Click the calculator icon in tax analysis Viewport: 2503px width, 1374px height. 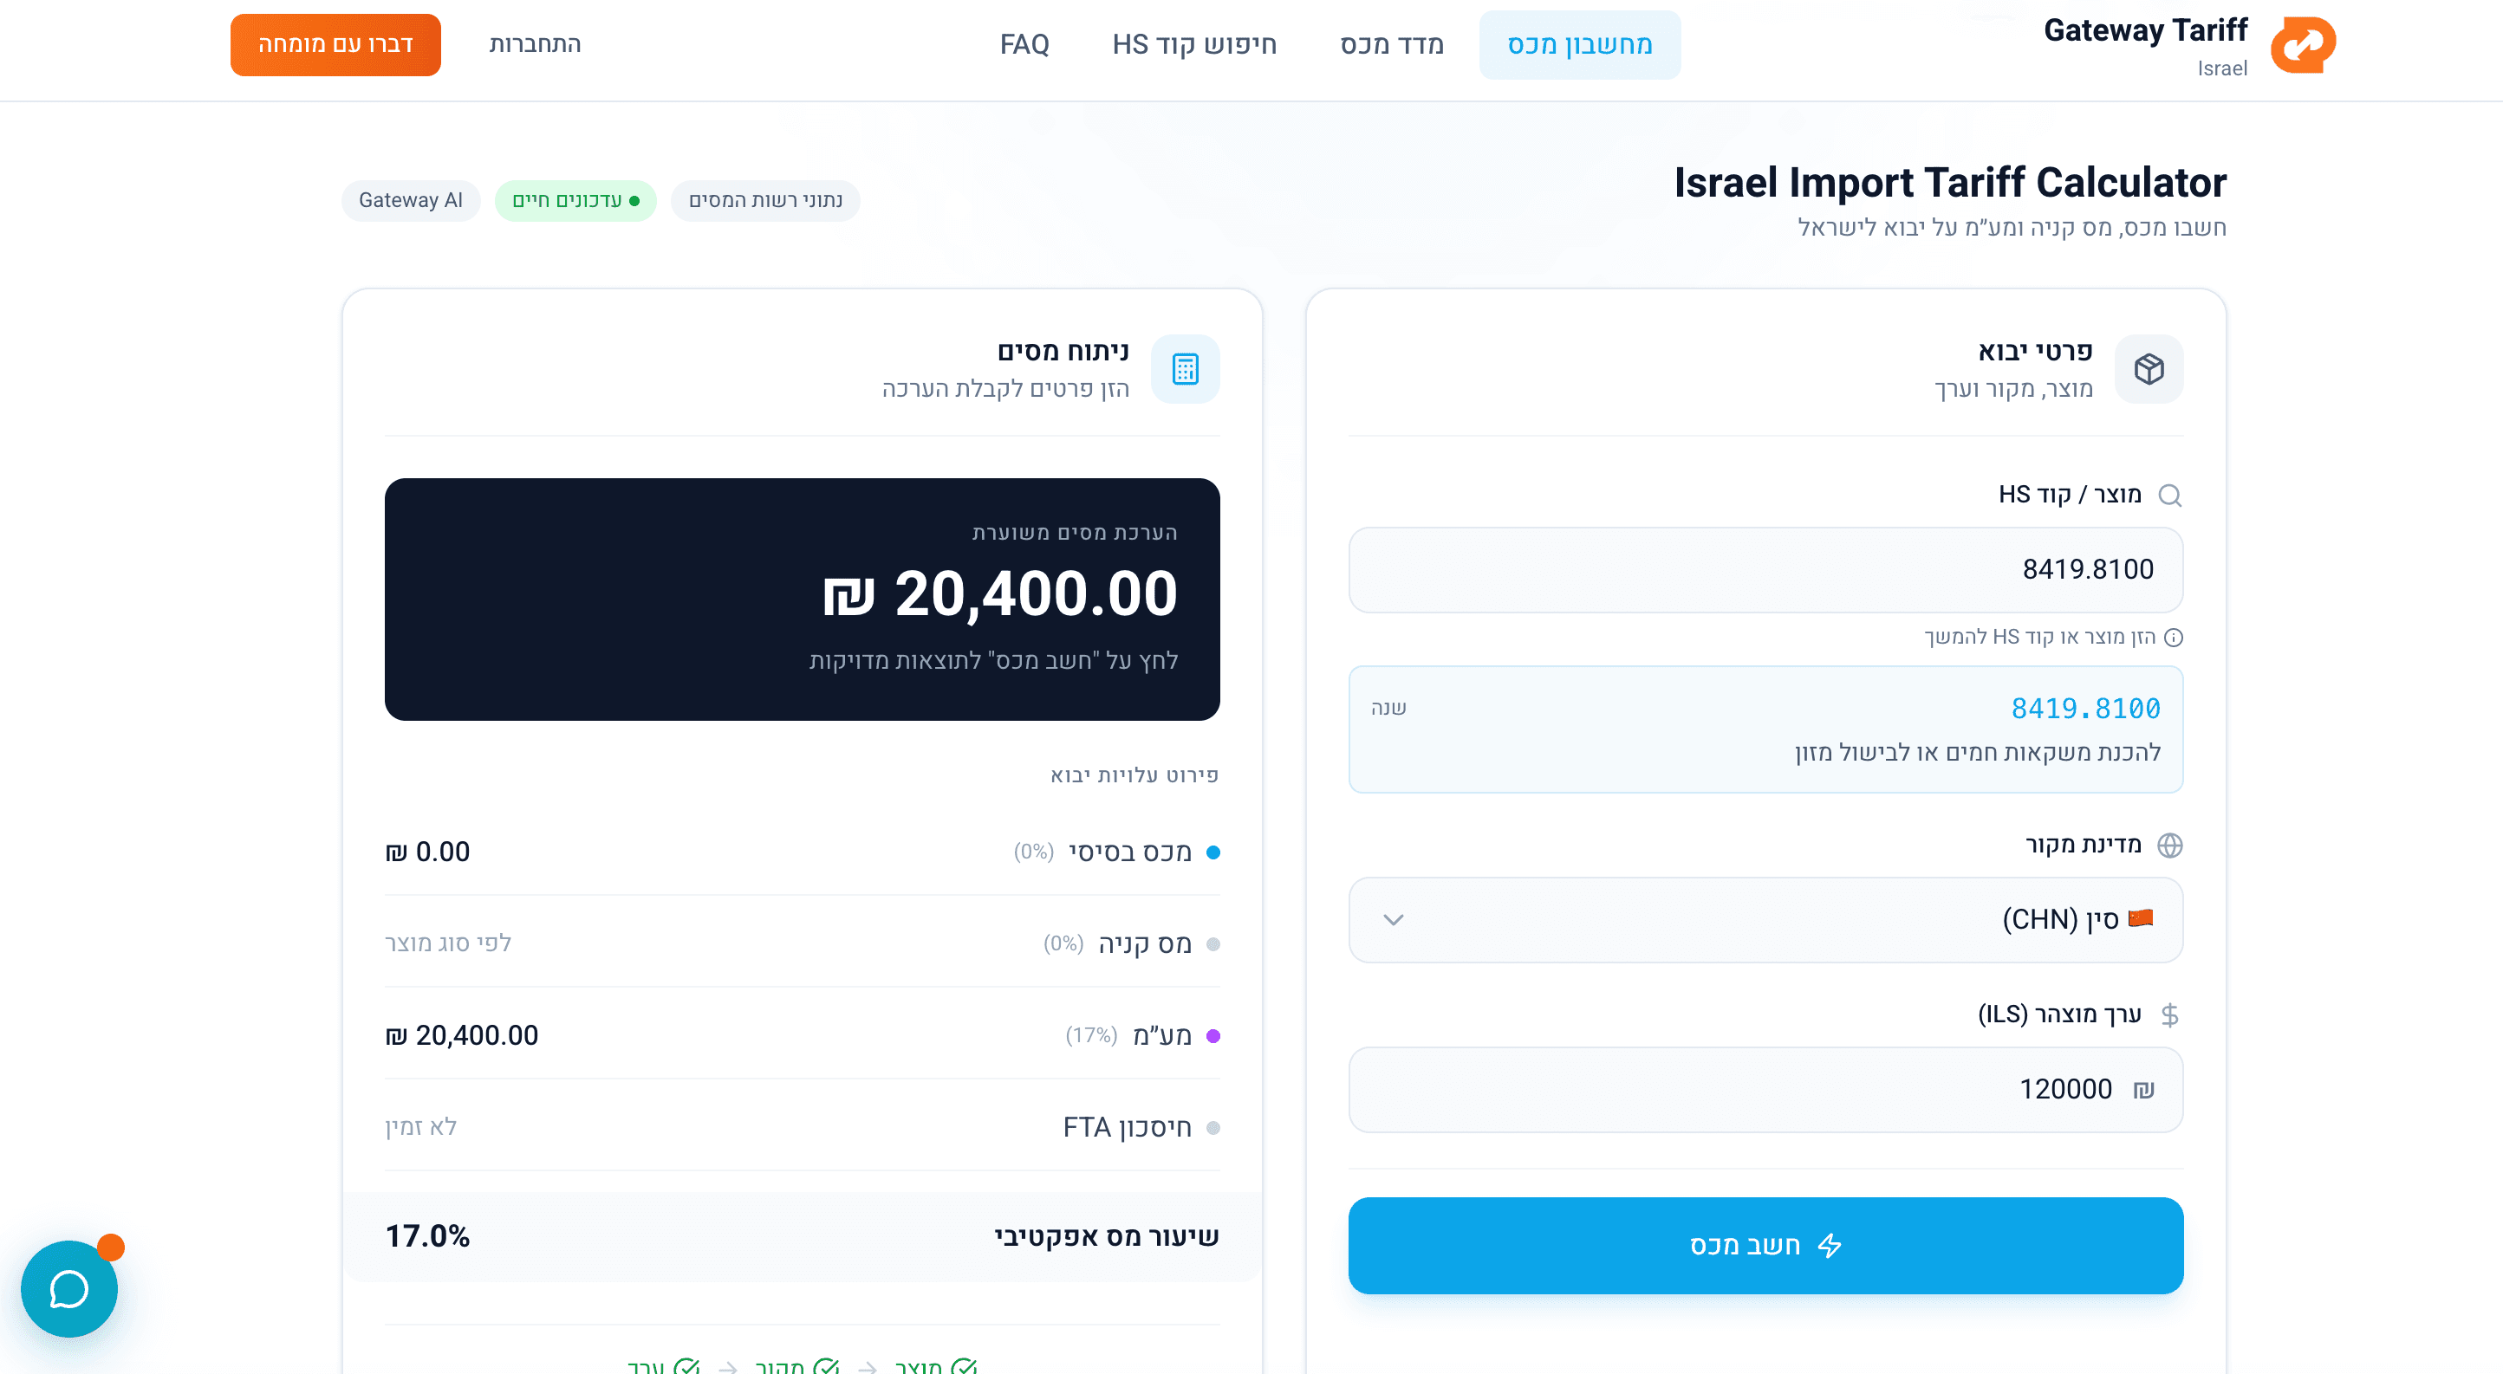coord(1185,369)
